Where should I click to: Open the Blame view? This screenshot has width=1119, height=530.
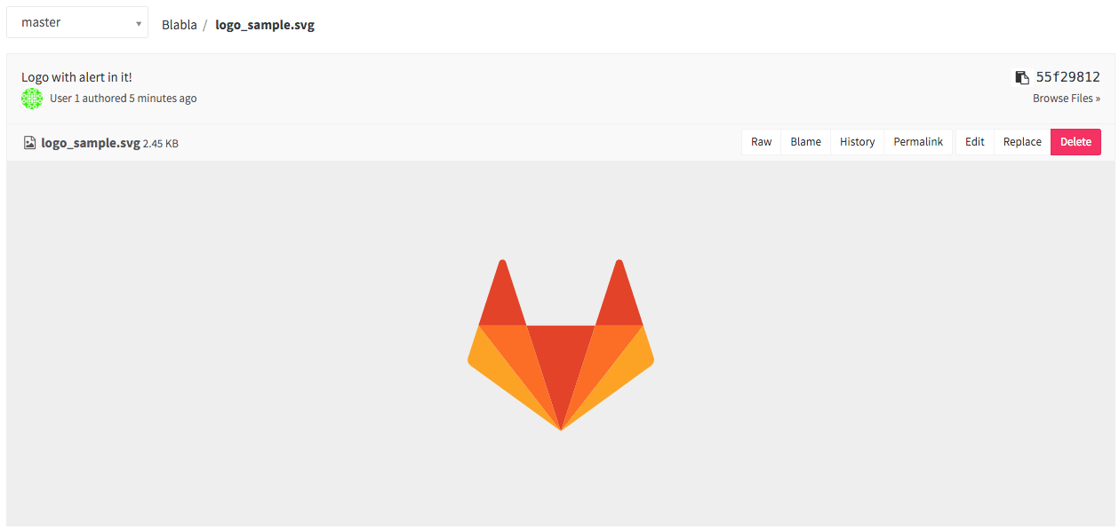click(804, 141)
